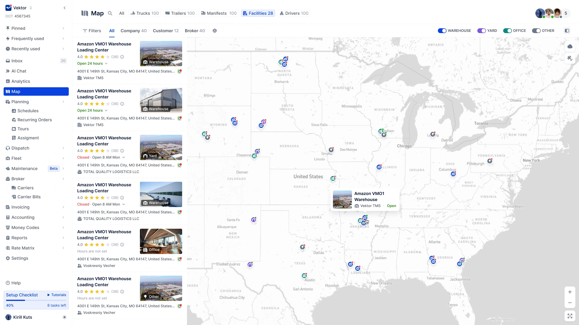Image resolution: width=579 pixels, height=325 pixels.
Task: Open the Inbox
Action: [36, 61]
